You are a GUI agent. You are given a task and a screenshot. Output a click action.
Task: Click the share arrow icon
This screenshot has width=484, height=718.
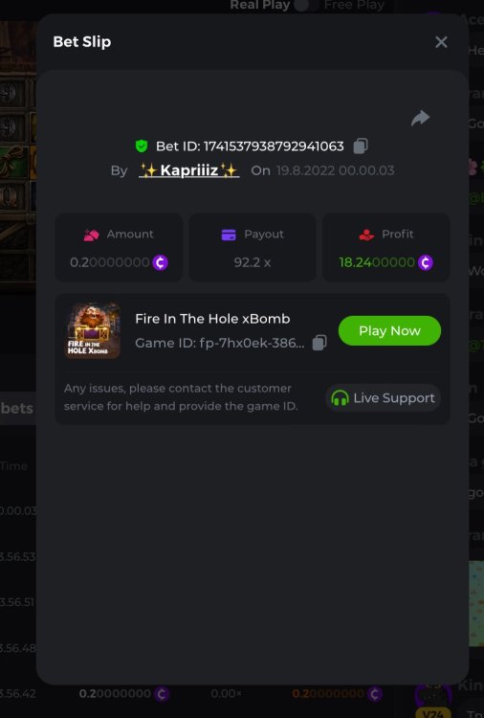420,118
